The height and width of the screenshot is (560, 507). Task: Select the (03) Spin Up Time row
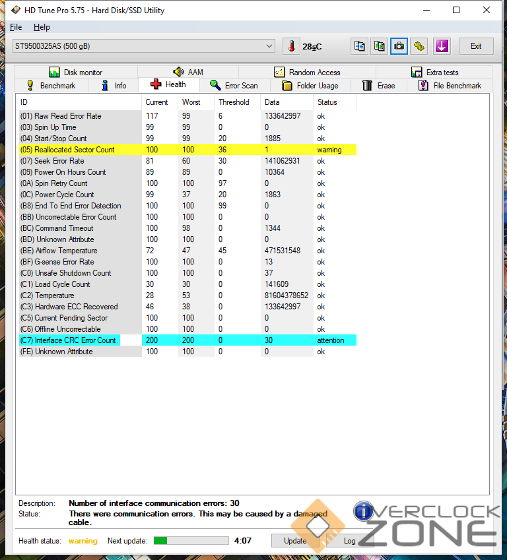187,127
